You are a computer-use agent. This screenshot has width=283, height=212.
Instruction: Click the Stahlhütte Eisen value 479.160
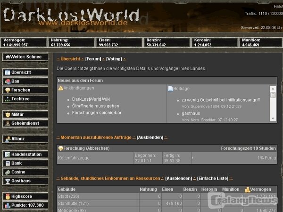coord(174,204)
